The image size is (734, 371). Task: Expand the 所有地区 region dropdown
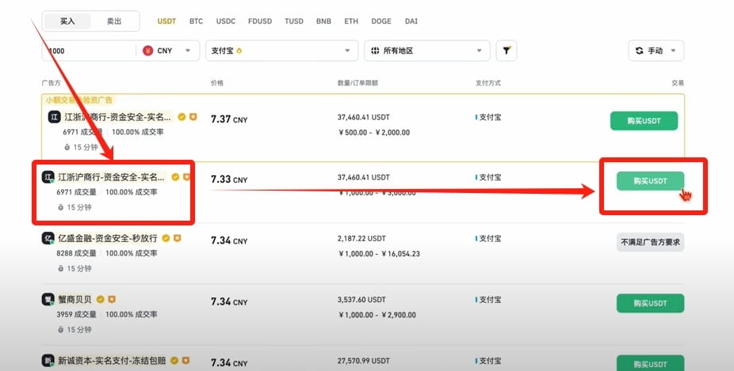(x=427, y=51)
